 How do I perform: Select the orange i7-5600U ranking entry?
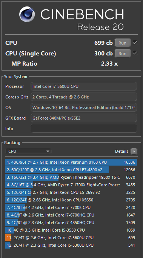point(71,238)
